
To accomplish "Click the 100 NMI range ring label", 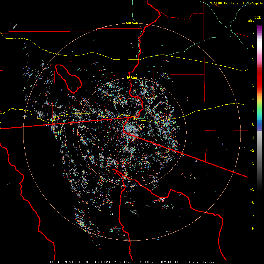I will (132, 23).
